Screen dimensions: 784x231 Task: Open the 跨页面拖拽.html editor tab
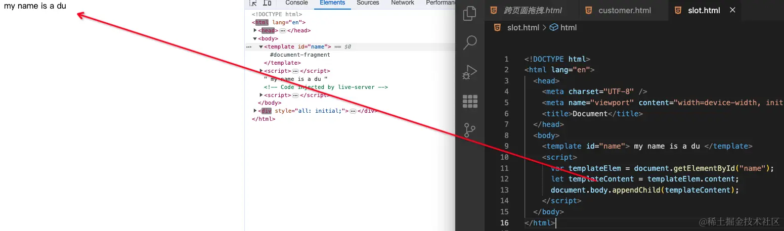(x=533, y=10)
